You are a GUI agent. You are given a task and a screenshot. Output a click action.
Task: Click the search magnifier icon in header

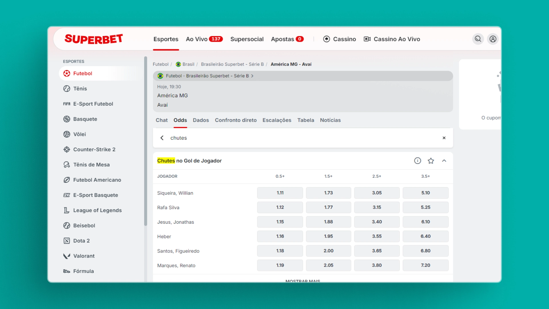(478, 39)
